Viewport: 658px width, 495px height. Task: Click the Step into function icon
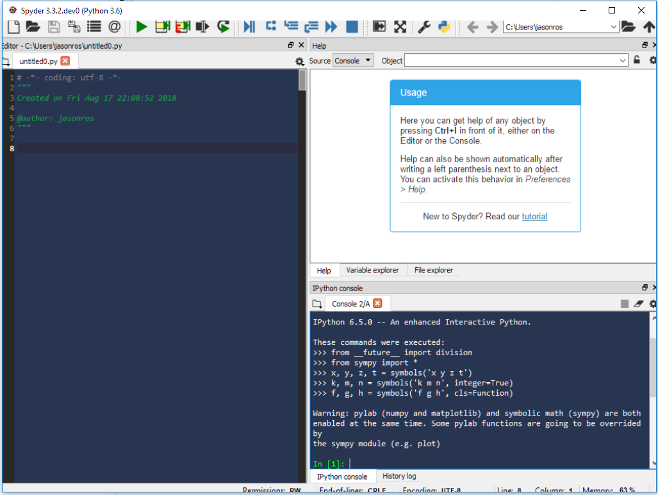click(291, 26)
